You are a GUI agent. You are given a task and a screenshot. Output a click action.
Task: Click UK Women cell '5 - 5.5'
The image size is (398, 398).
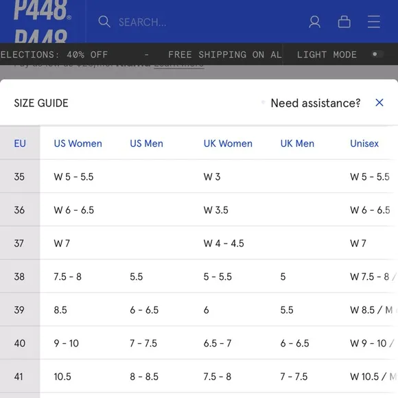click(218, 277)
